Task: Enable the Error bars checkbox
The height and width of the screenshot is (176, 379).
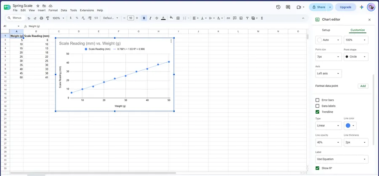Action: click(318, 100)
